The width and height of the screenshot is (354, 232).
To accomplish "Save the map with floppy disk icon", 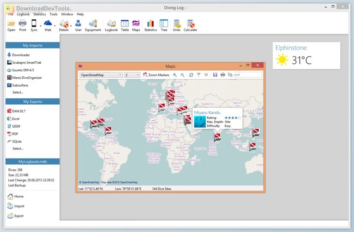I will pyautogui.click(x=215, y=75).
